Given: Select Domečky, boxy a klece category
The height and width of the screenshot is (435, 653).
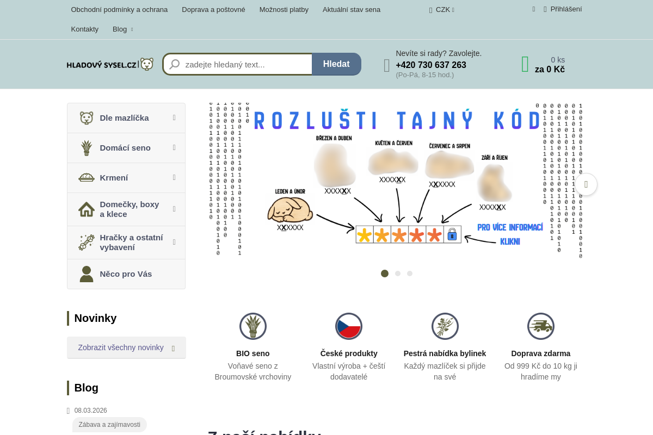Looking at the screenshot, I should (126, 209).
